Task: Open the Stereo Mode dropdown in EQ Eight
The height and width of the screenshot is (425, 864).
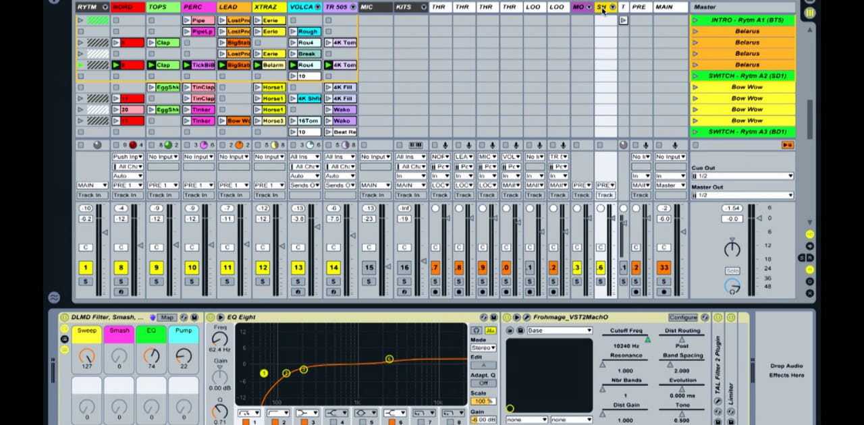Action: 483,347
